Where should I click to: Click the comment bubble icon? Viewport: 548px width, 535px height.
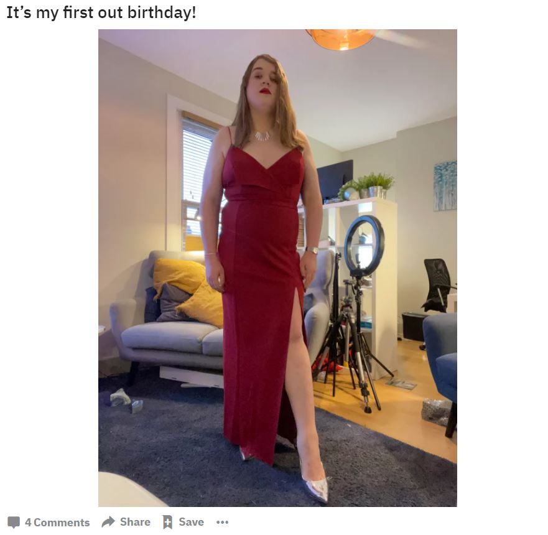(14, 522)
